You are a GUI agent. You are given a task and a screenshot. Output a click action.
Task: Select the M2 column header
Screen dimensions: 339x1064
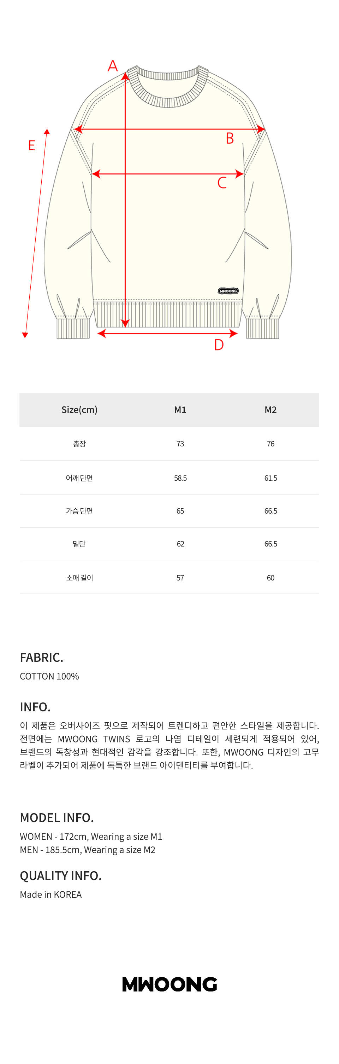270,410
